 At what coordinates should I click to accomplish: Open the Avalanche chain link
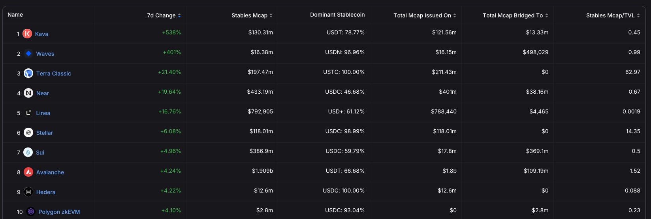point(50,172)
